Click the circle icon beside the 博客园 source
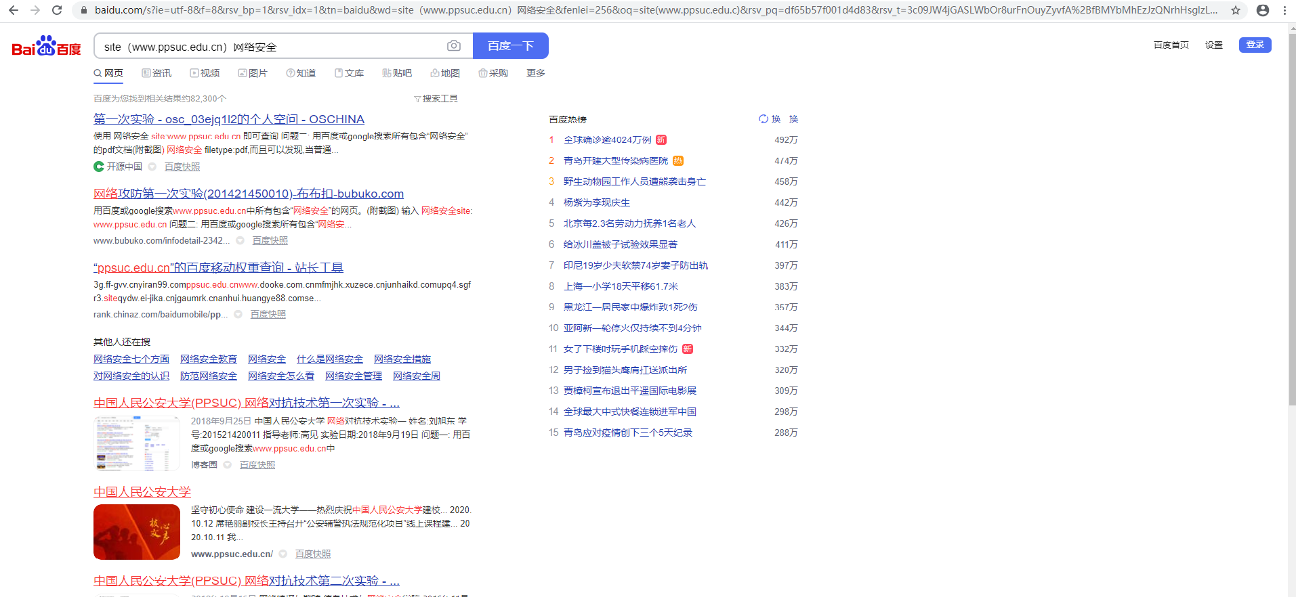1296x597 pixels. pos(228,465)
